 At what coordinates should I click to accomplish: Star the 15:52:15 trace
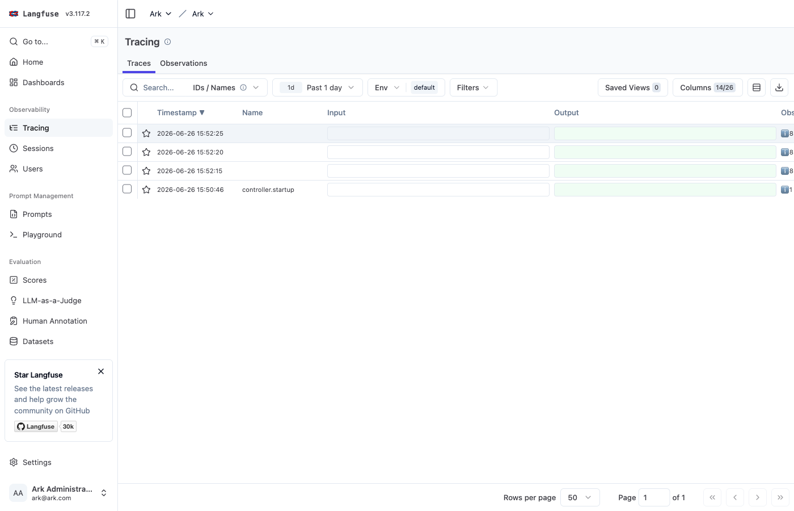coord(146,171)
